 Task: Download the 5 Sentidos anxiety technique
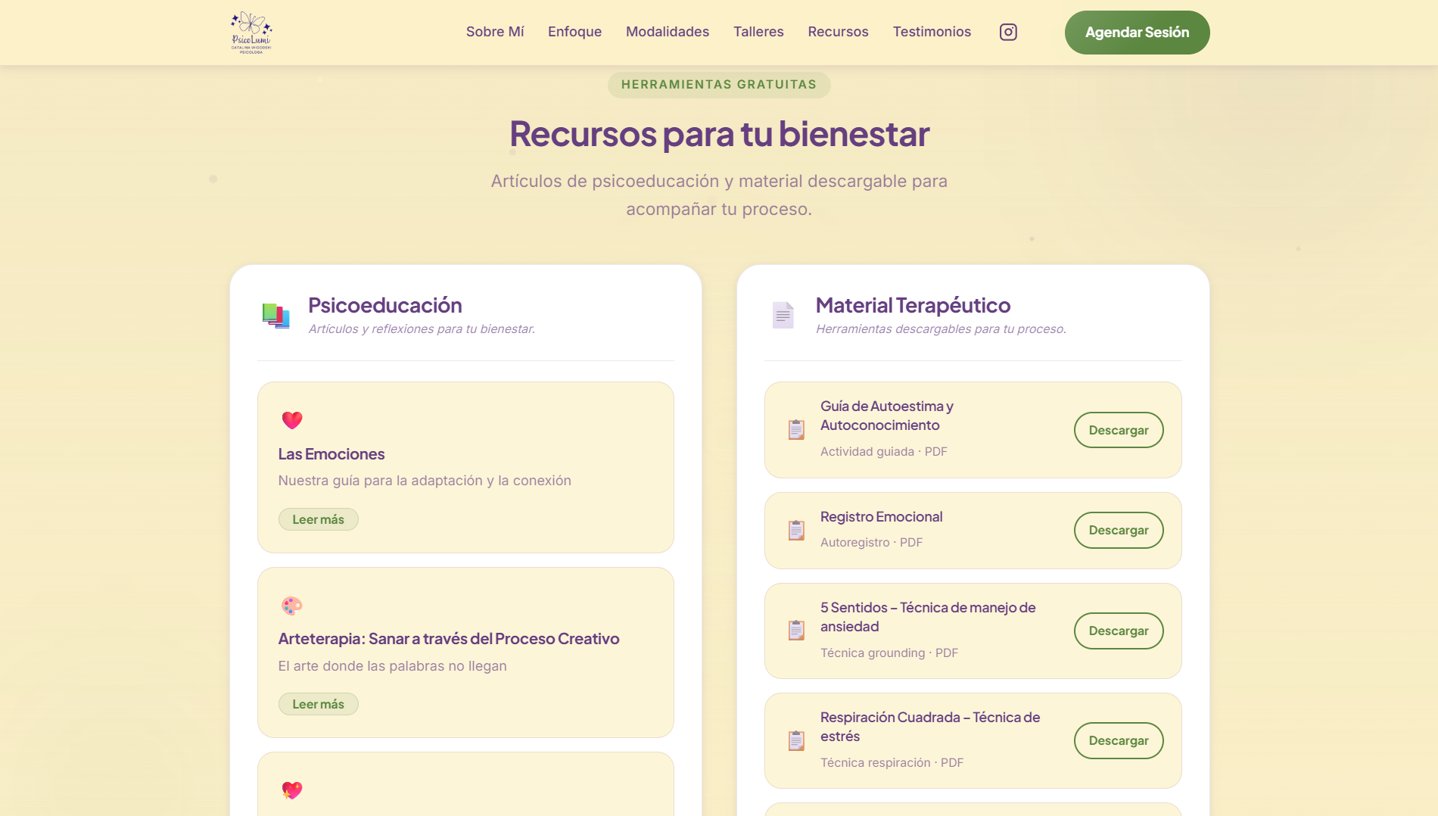click(1119, 631)
